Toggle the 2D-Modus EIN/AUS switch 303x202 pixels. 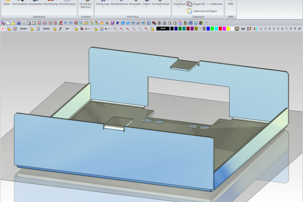click(x=85, y=5)
